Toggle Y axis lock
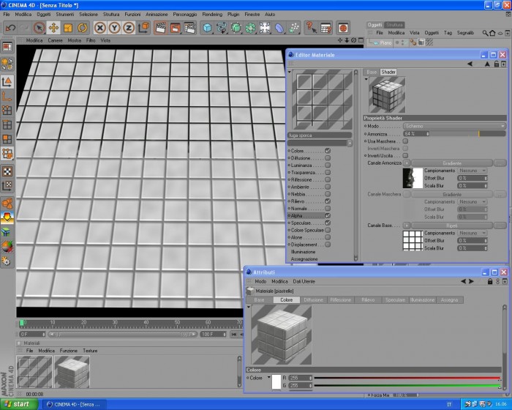The height and width of the screenshot is (410, 512). (x=114, y=28)
